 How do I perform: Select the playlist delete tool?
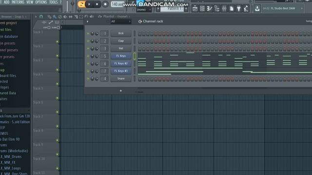60,17
